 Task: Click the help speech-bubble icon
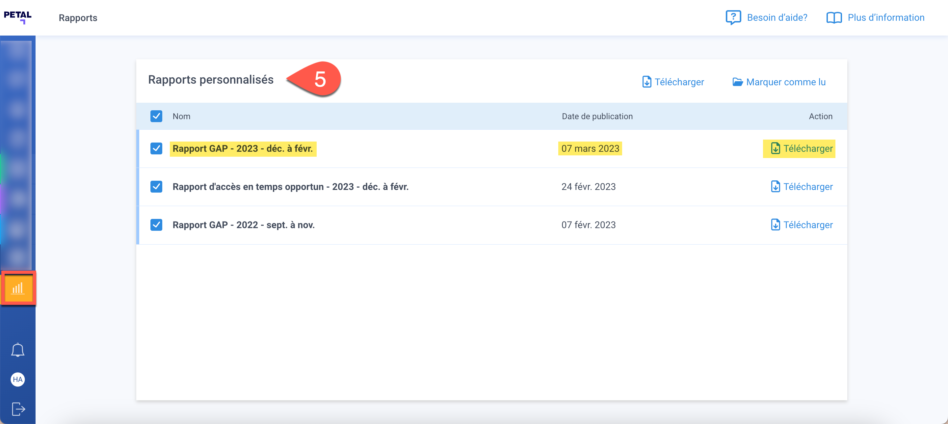coord(733,17)
